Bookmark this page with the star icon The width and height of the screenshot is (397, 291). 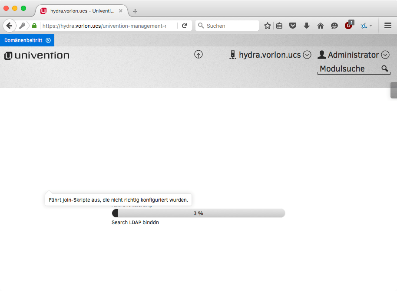click(268, 26)
